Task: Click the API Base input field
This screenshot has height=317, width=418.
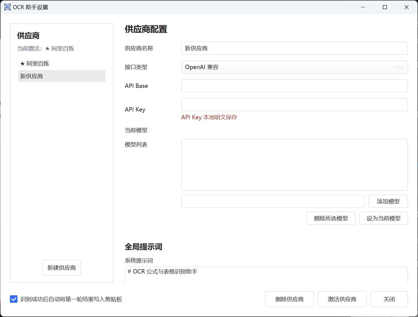Action: [x=295, y=86]
